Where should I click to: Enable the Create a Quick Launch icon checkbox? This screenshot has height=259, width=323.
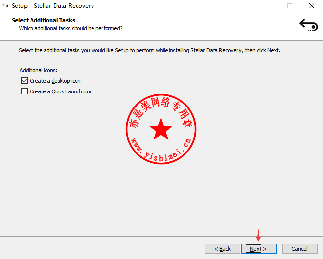click(x=24, y=91)
